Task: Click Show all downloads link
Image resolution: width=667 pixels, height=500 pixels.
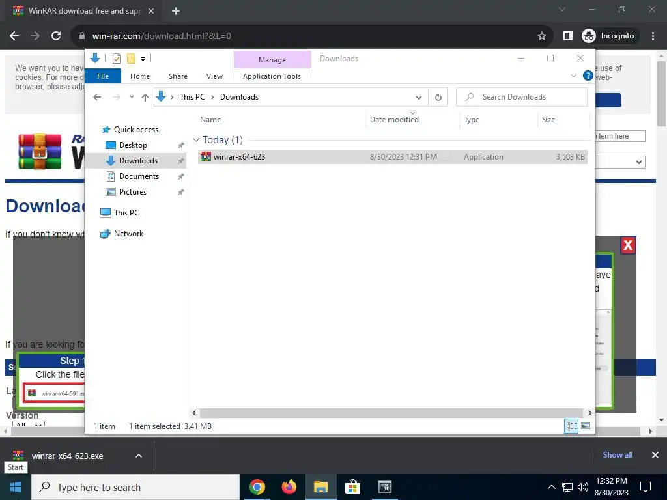Action: tap(617, 455)
